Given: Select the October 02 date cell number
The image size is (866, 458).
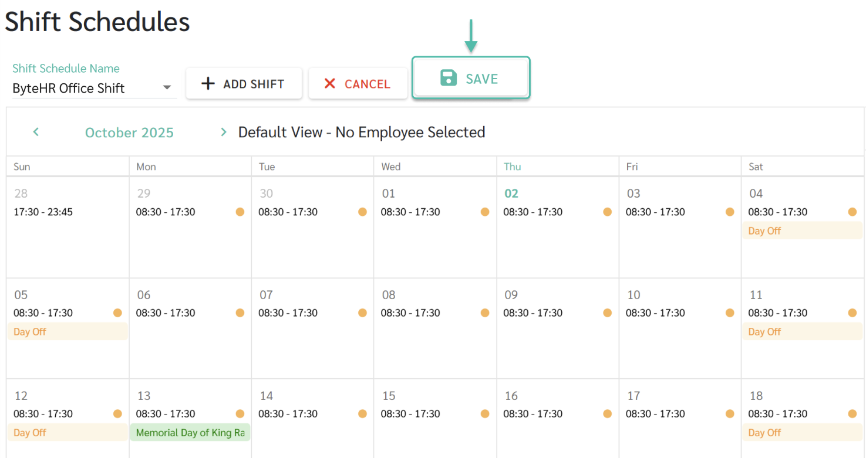Looking at the screenshot, I should click(511, 194).
